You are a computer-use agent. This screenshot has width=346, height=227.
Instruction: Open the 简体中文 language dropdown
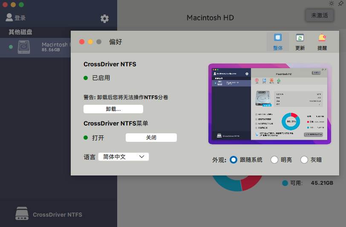click(123, 157)
